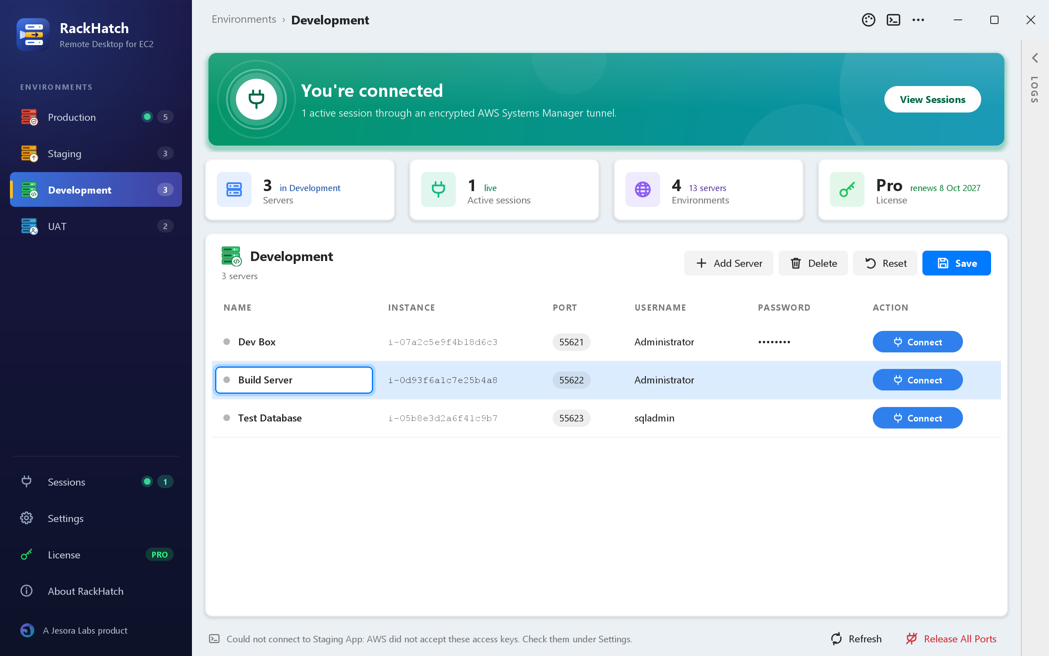The width and height of the screenshot is (1049, 656).
Task: Open Settings from the sidebar
Action: point(96,518)
